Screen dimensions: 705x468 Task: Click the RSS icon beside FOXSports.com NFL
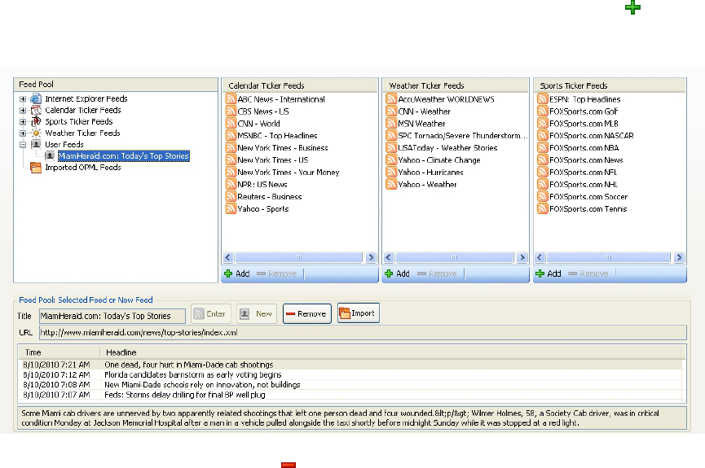[543, 172]
